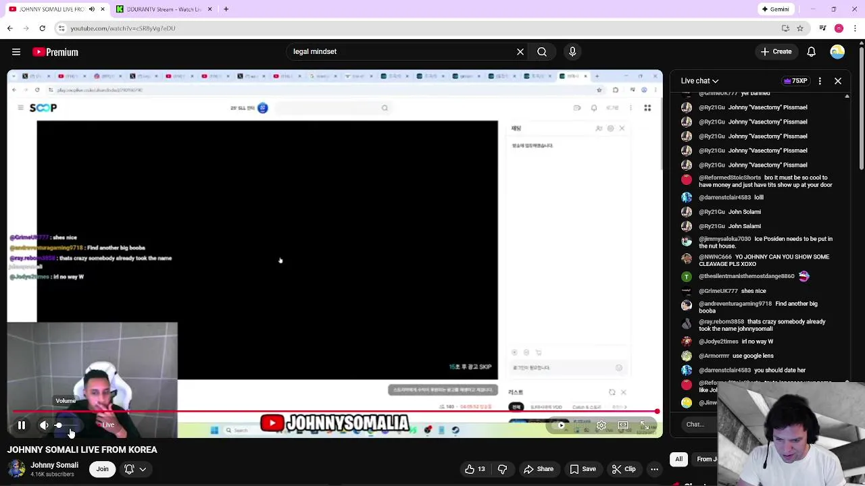This screenshot has height=486, width=865.
Task: Expand notification preference chevron
Action: coord(143,469)
